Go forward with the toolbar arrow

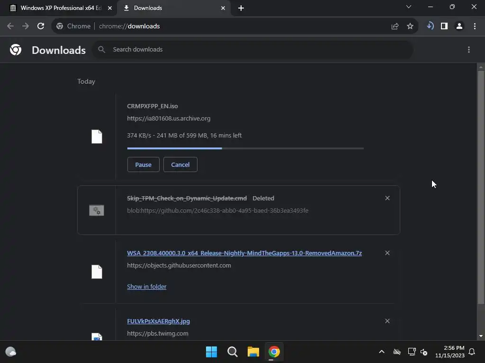point(26,26)
